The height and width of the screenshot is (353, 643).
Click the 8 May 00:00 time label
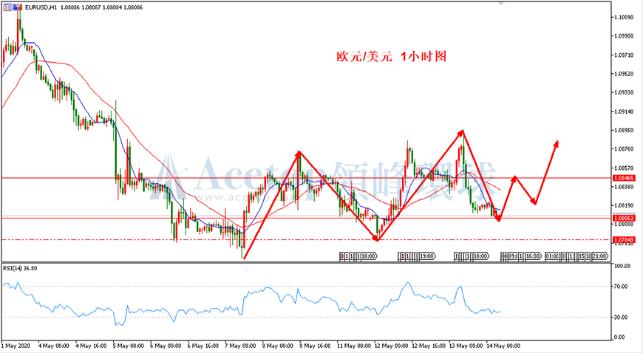[278, 346]
